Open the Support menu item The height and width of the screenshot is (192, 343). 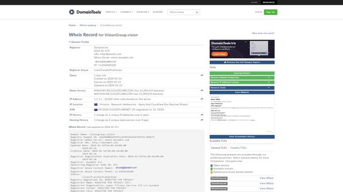click(x=158, y=12)
